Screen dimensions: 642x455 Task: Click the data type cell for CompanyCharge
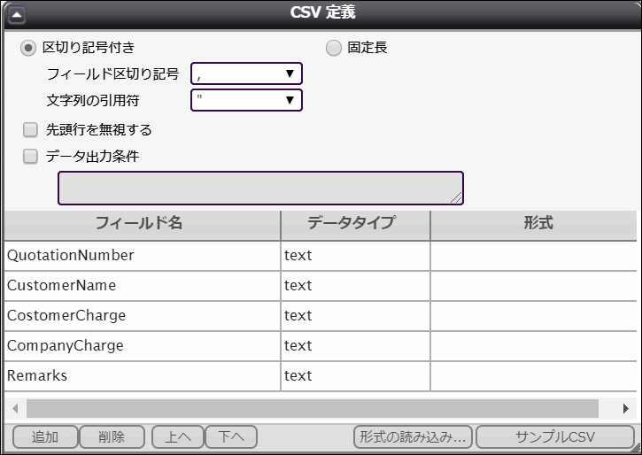[354, 346]
